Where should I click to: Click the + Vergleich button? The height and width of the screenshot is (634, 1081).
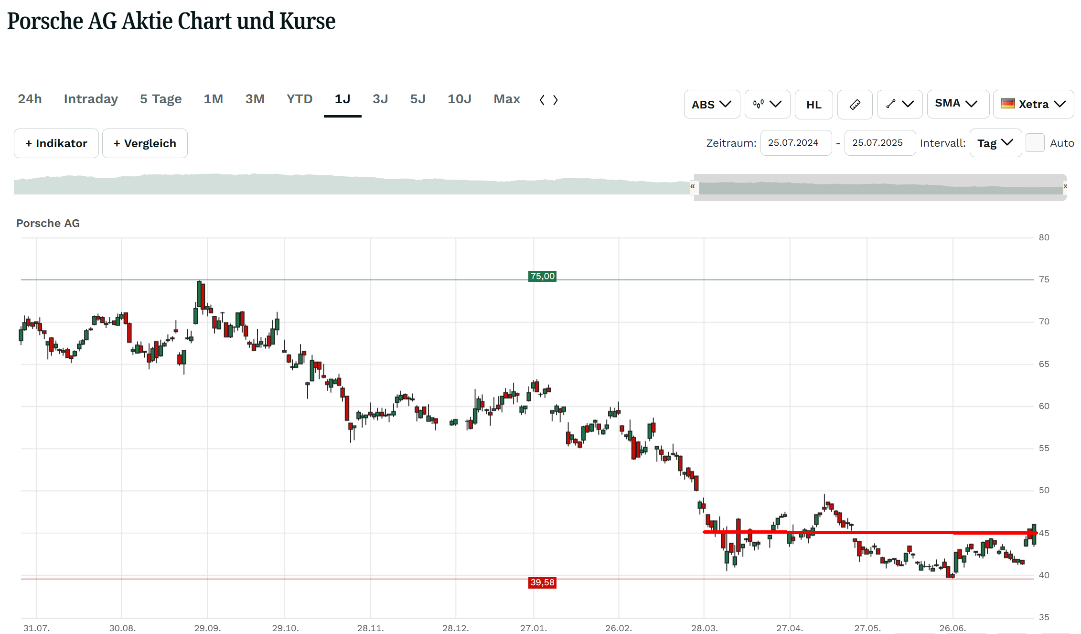point(145,143)
